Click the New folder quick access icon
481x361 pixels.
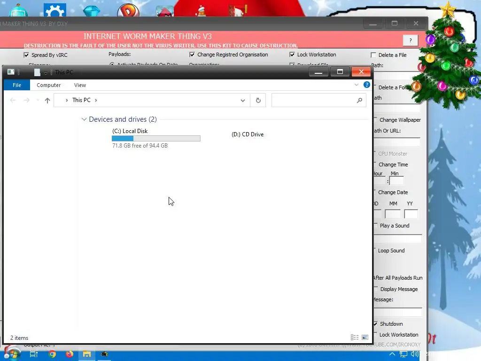coord(37,72)
